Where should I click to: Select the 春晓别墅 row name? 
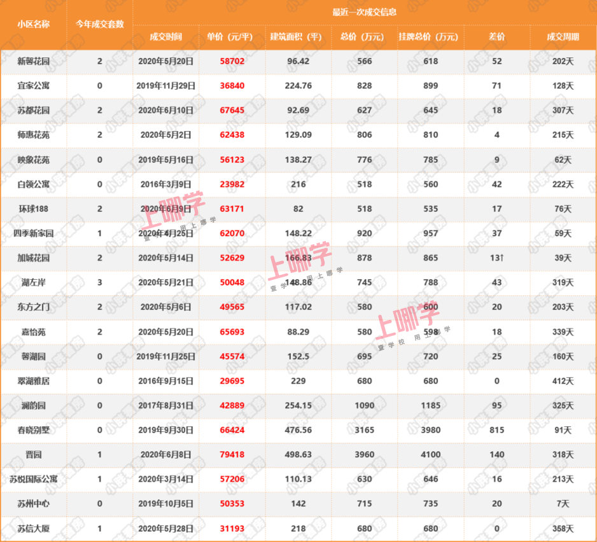click(34, 430)
